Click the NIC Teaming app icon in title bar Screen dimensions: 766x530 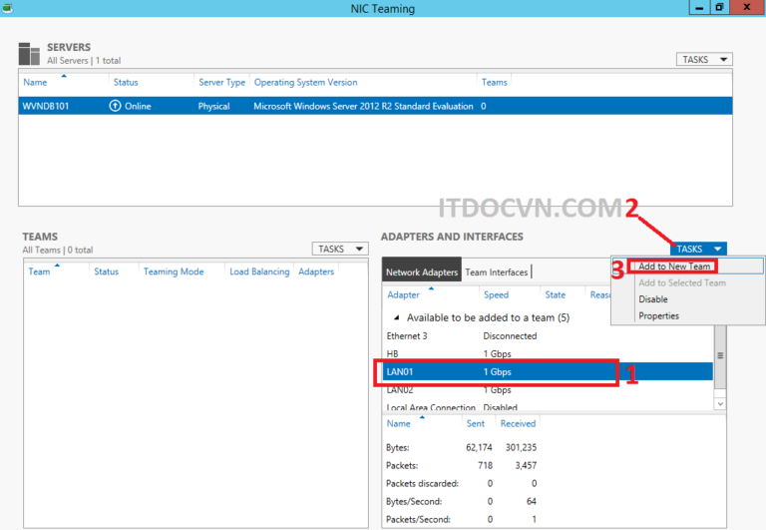(9, 8)
